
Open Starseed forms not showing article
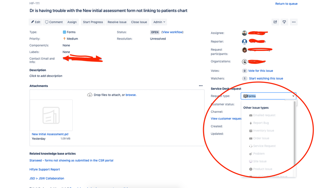(x=71, y=160)
